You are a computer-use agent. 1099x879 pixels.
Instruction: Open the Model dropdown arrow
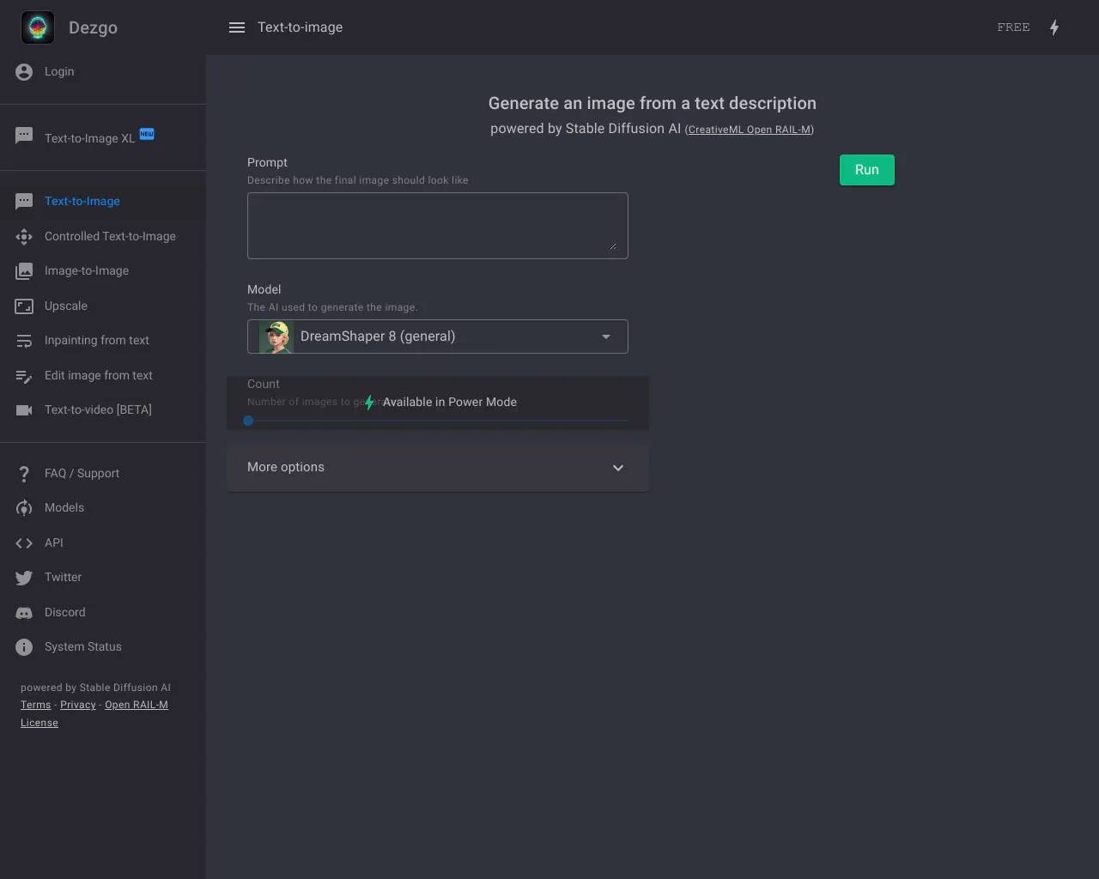[606, 336]
